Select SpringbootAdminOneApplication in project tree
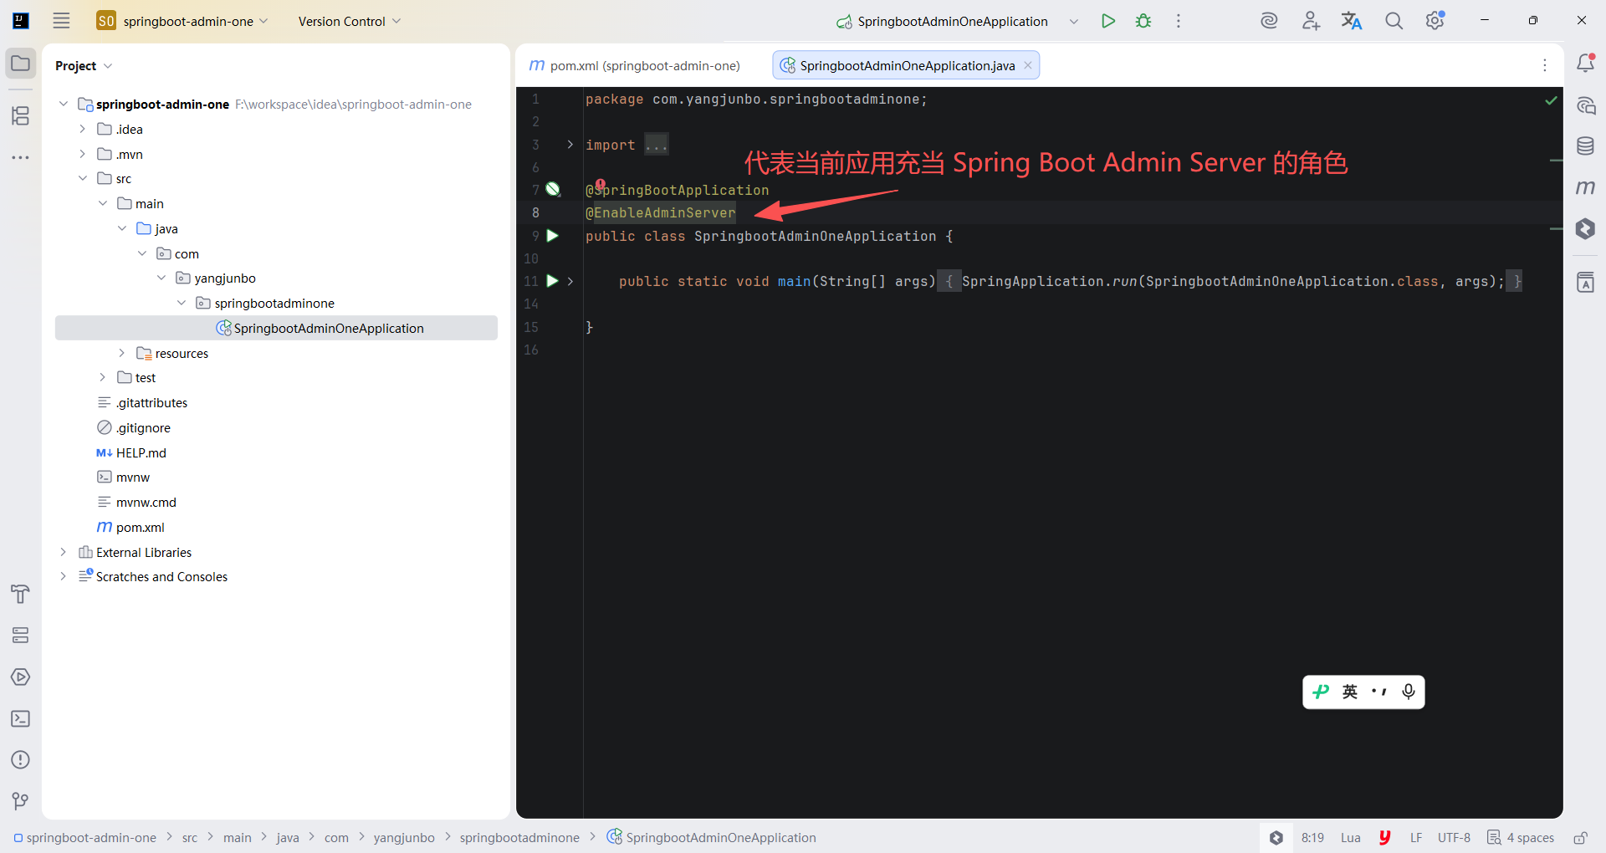 coord(276,328)
